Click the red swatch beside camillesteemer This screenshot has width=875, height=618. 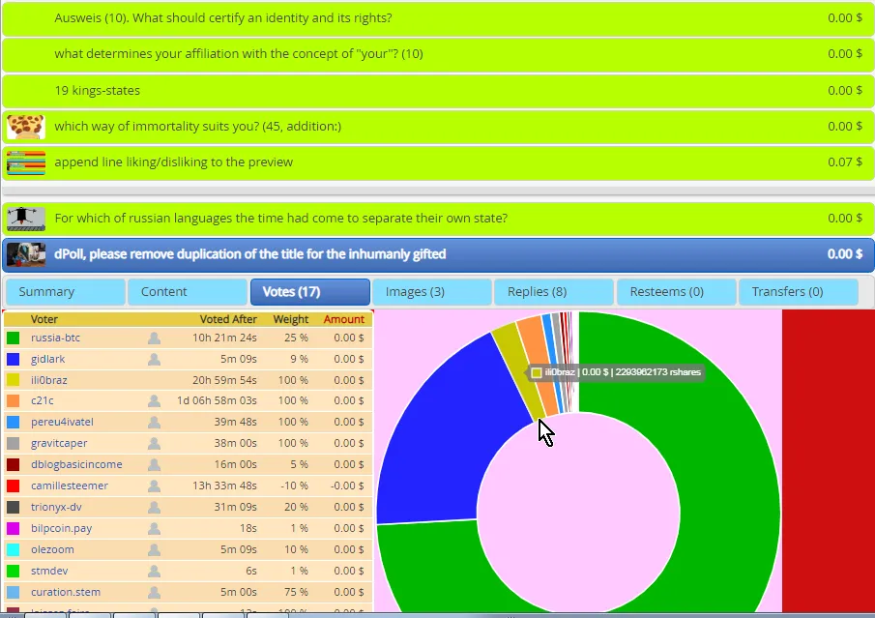(13, 486)
